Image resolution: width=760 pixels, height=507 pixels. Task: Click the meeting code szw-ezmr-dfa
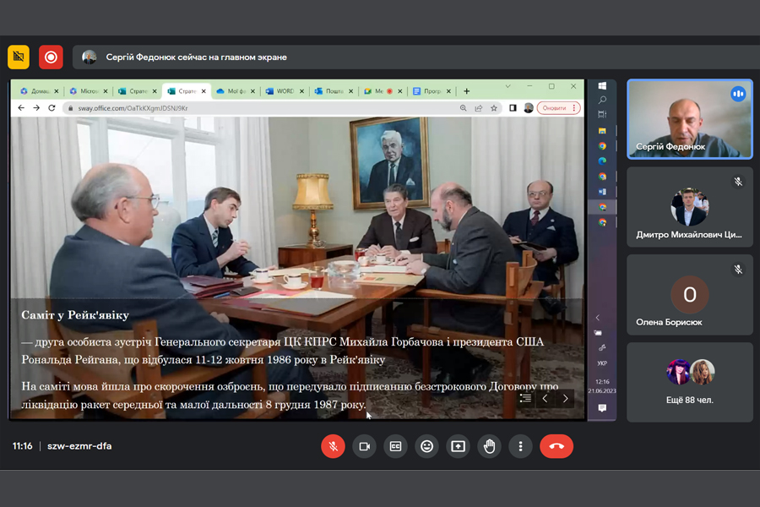point(79,446)
